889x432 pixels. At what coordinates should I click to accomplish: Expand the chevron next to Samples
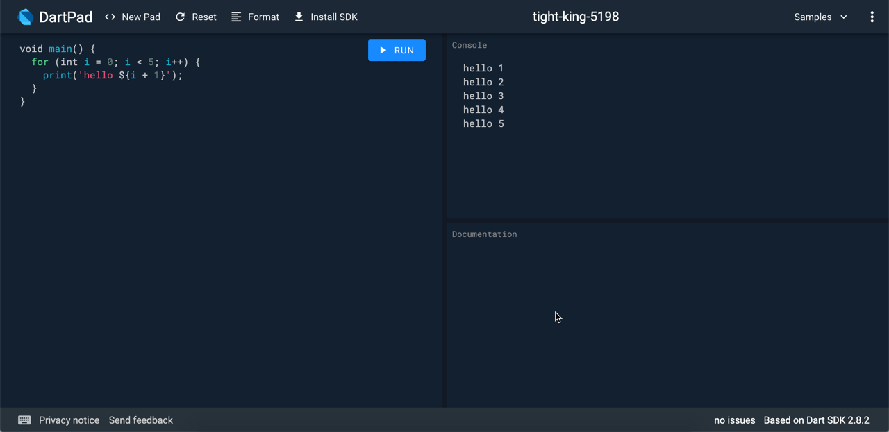tap(844, 17)
